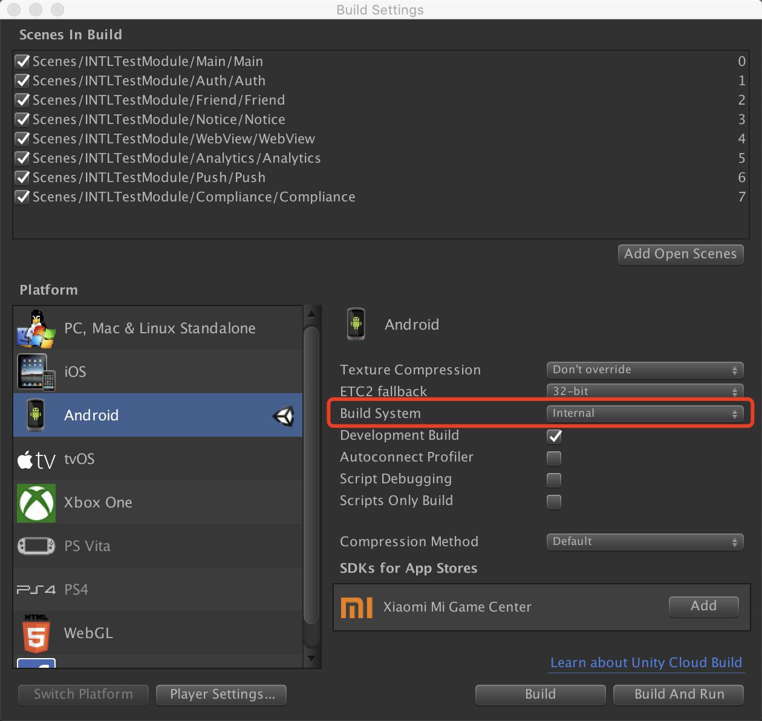
Task: Select the tvOS Apple TV icon
Action: coord(36,460)
